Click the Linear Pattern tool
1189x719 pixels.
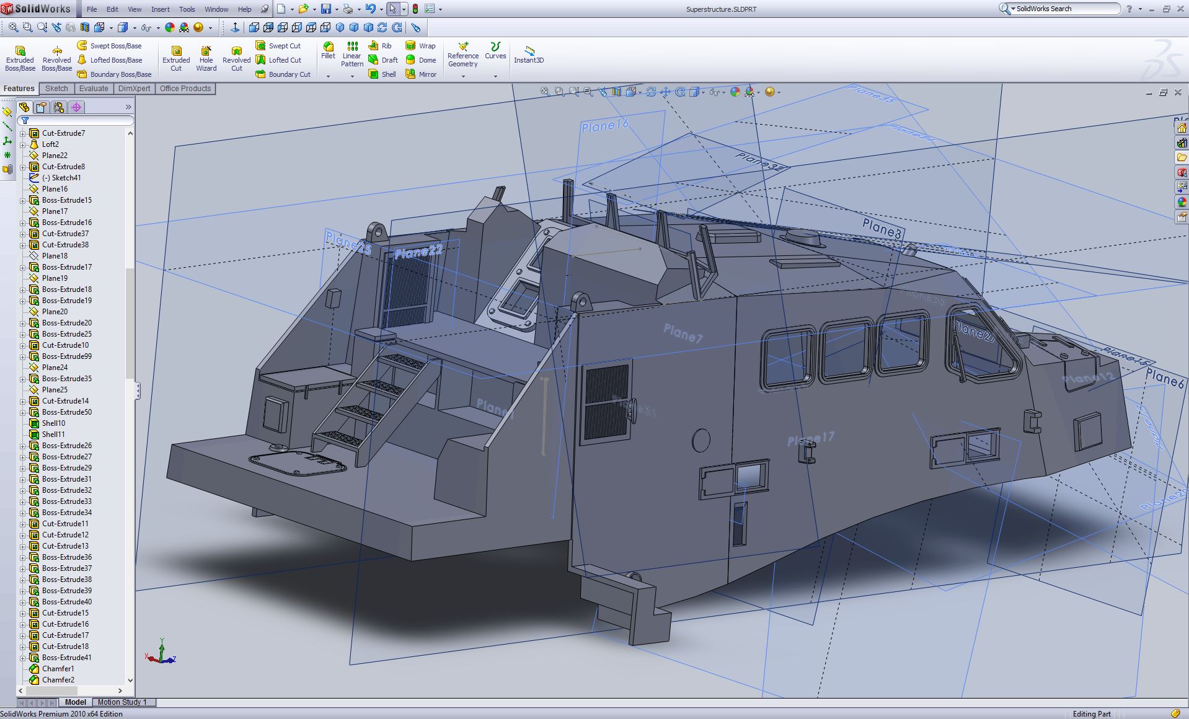[x=351, y=55]
